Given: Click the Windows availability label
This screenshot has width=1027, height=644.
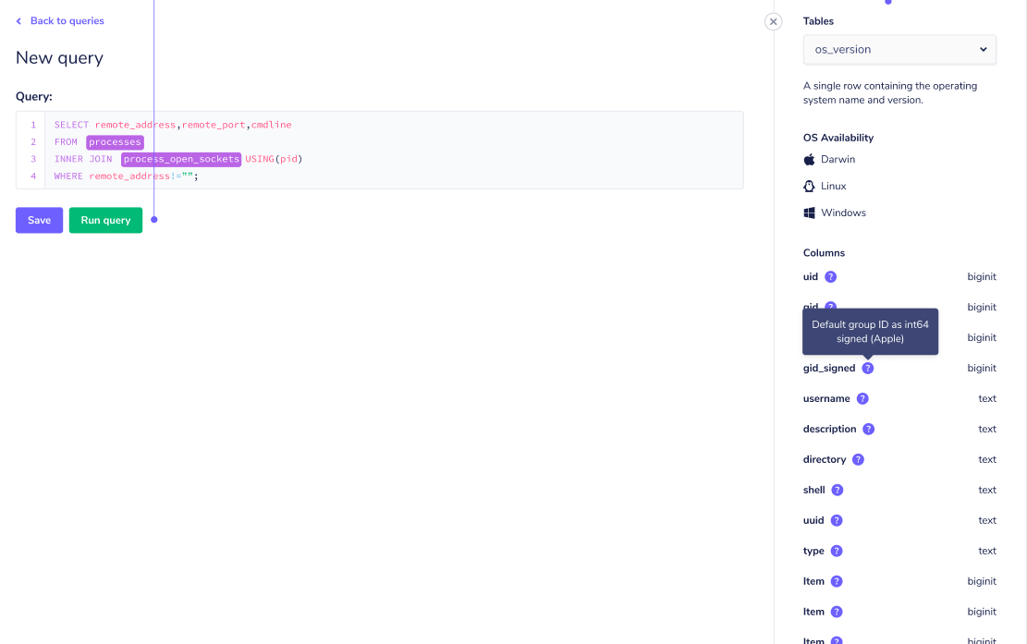Looking at the screenshot, I should [843, 213].
